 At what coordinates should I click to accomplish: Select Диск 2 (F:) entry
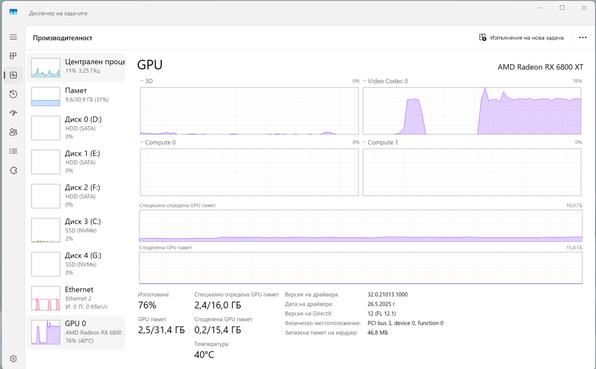pyautogui.click(x=76, y=195)
